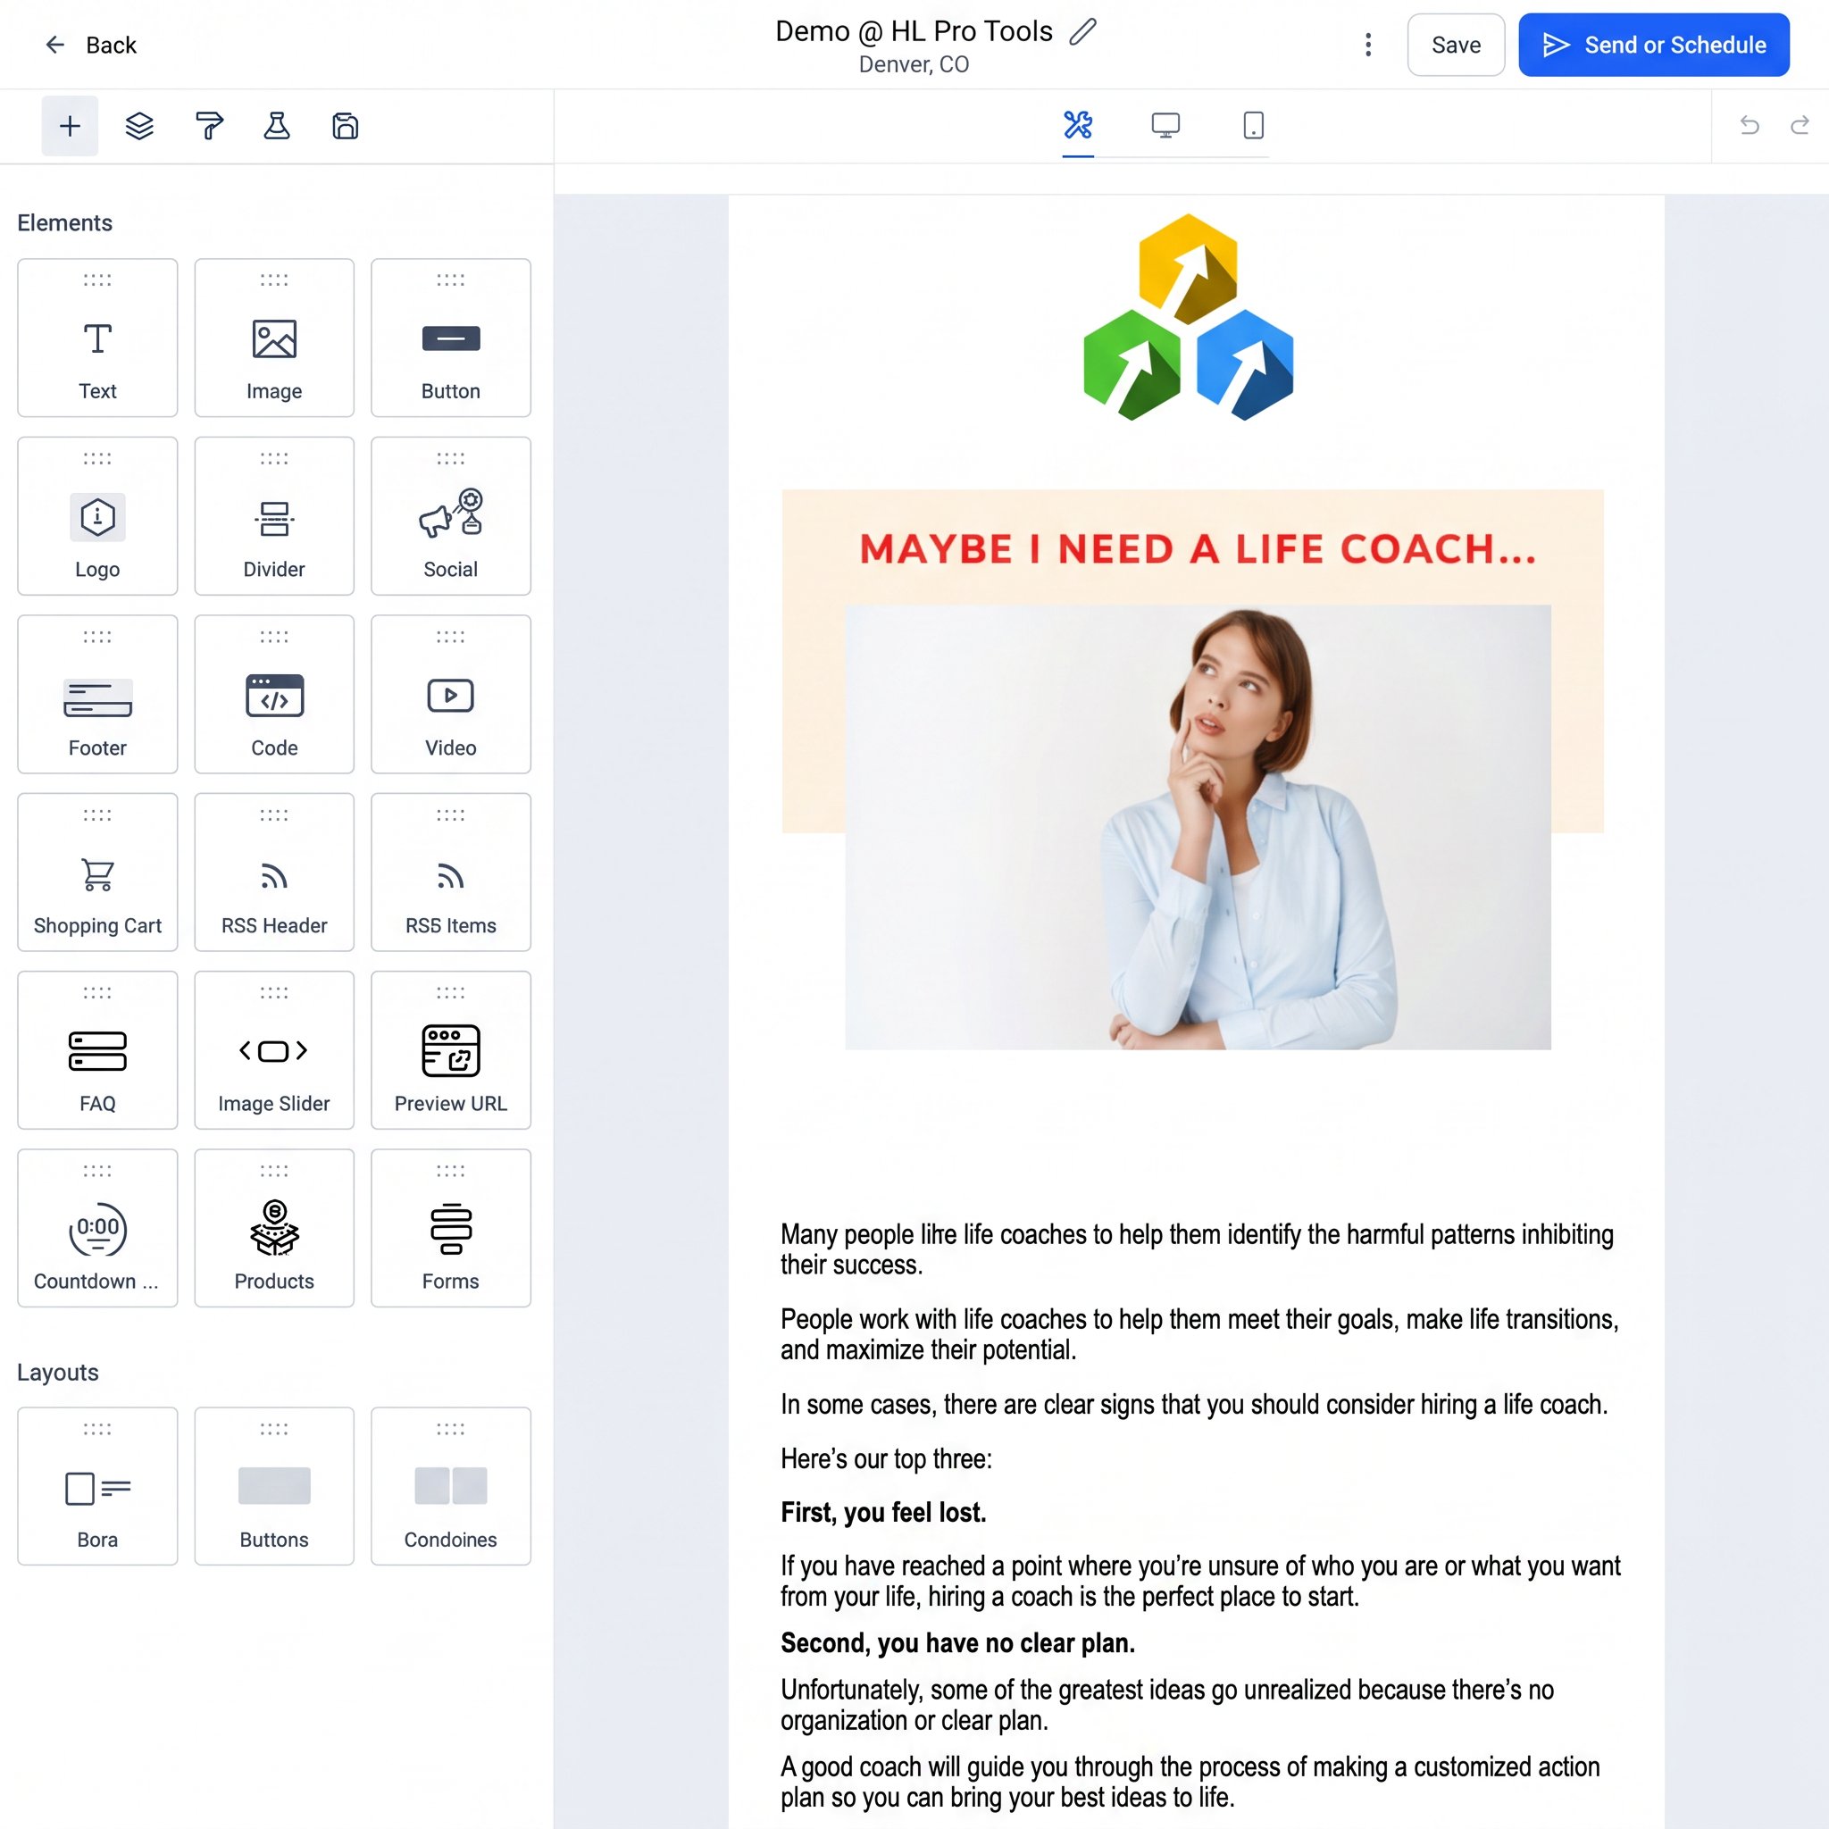1829x1829 pixels.
Task: Select the Code element
Action: click(x=274, y=694)
